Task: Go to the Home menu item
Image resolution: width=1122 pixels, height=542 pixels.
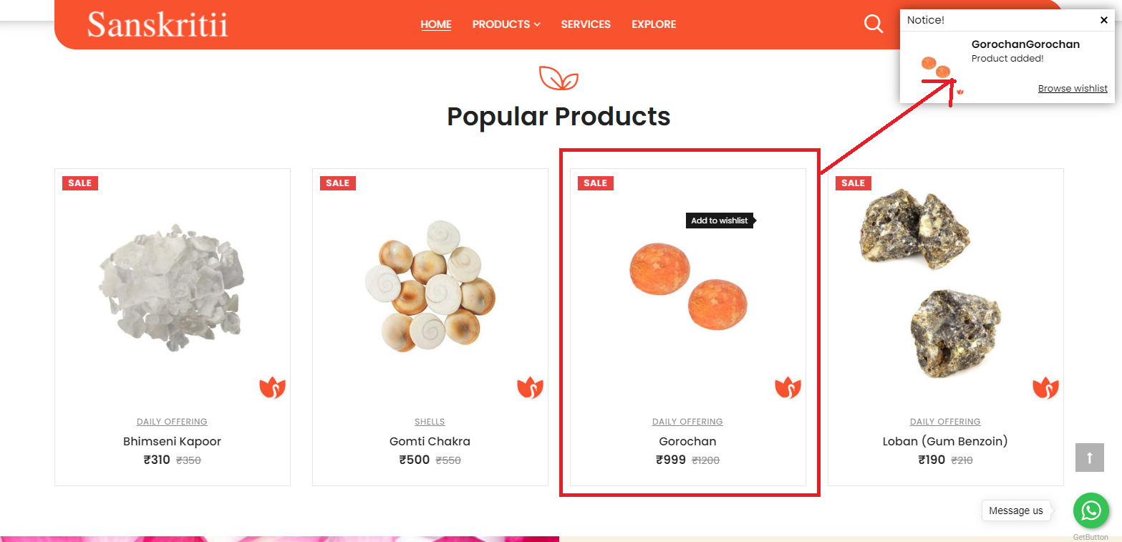Action: (x=436, y=24)
